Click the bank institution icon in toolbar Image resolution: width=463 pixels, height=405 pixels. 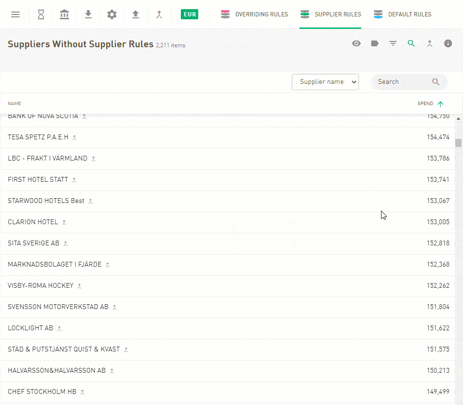pyautogui.click(x=64, y=14)
